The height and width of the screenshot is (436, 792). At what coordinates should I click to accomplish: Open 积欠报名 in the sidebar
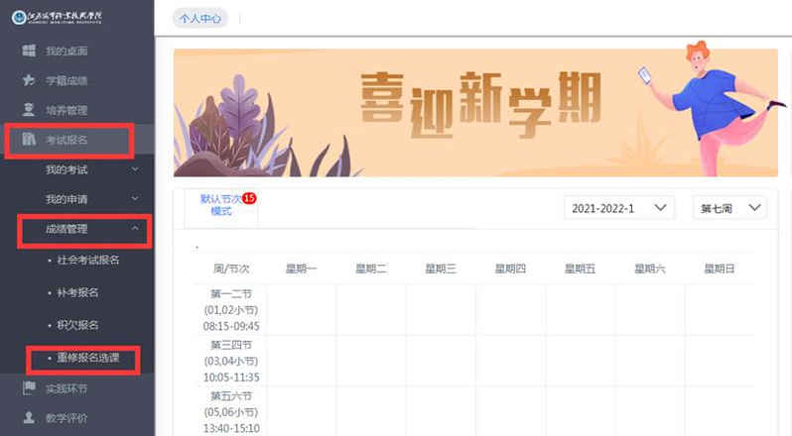(77, 325)
